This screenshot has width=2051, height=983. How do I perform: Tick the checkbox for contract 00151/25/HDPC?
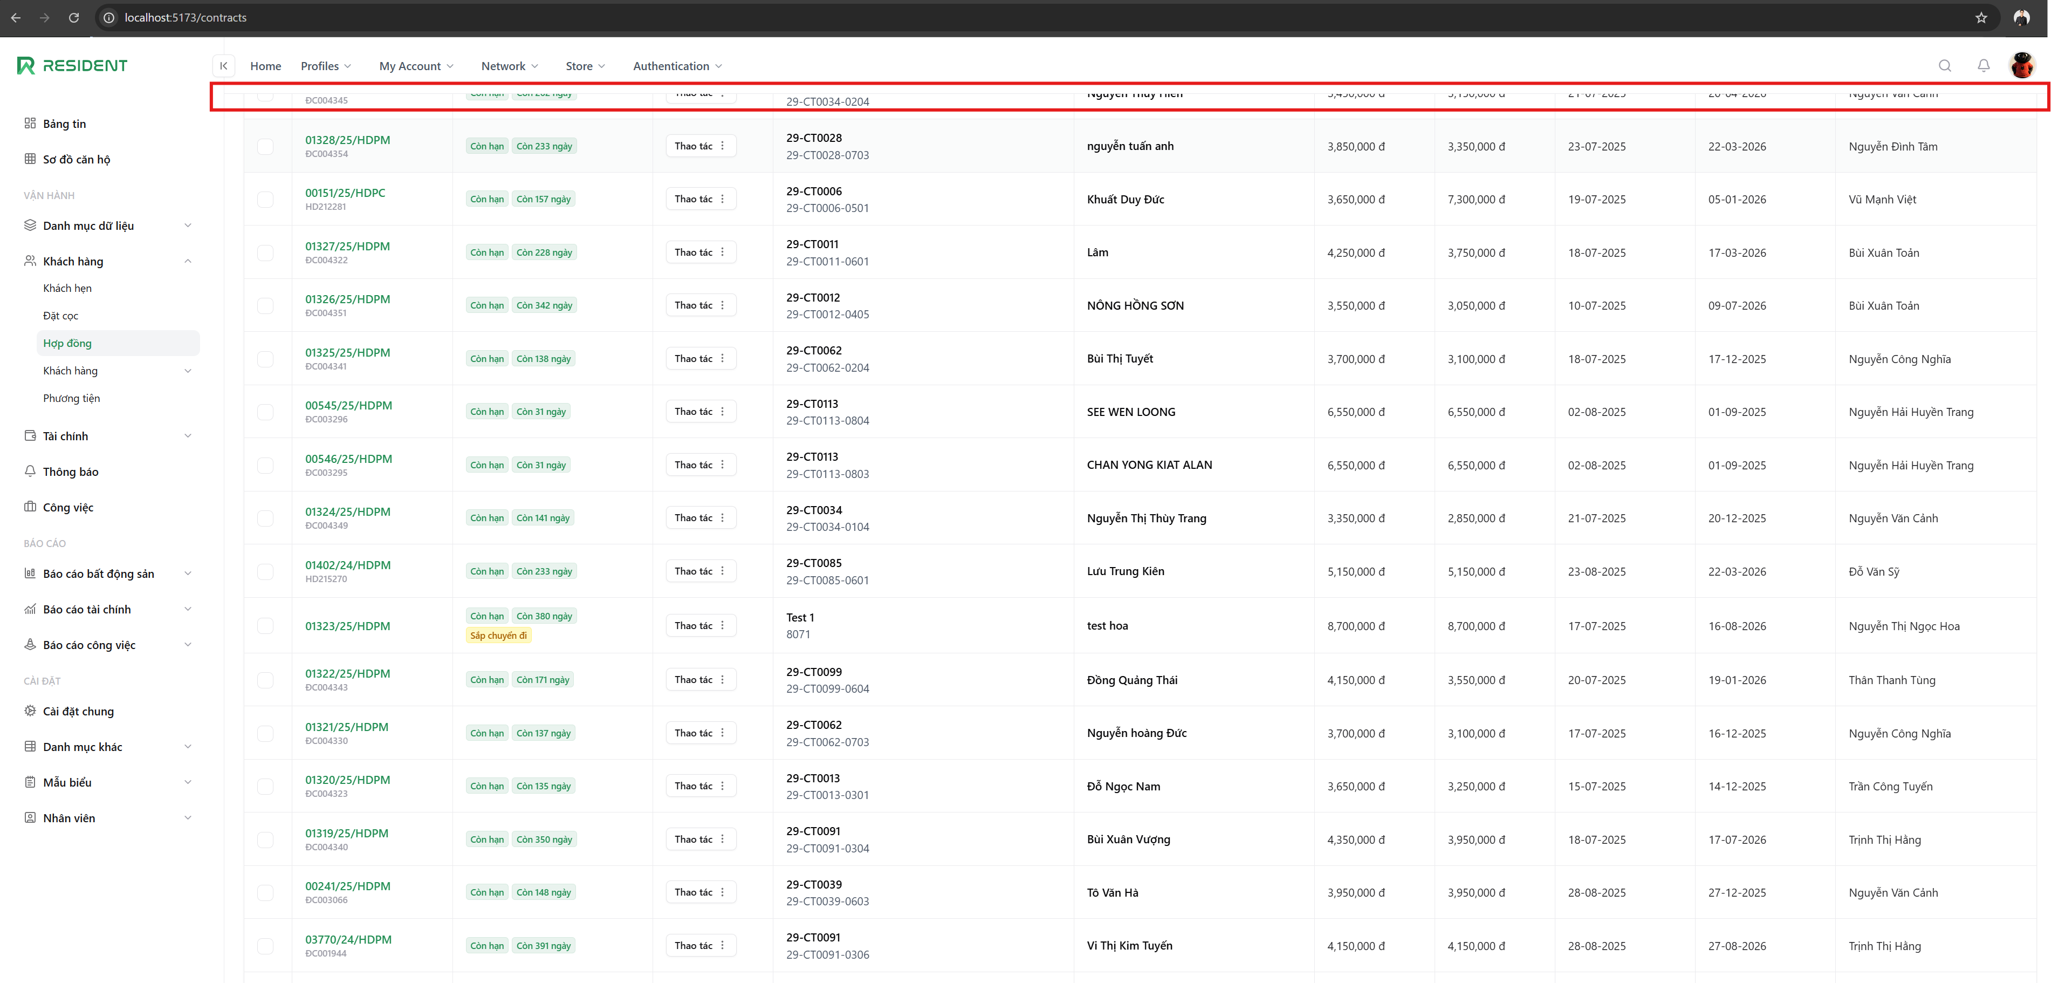265,199
